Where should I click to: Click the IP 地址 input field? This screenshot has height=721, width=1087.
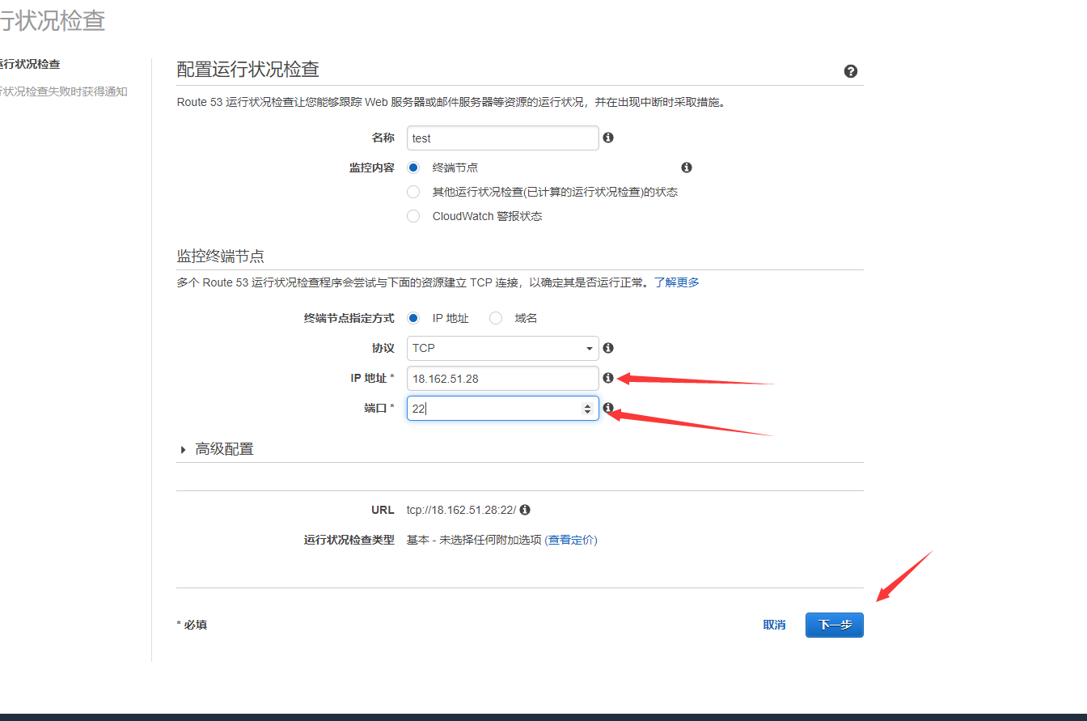tap(501, 378)
